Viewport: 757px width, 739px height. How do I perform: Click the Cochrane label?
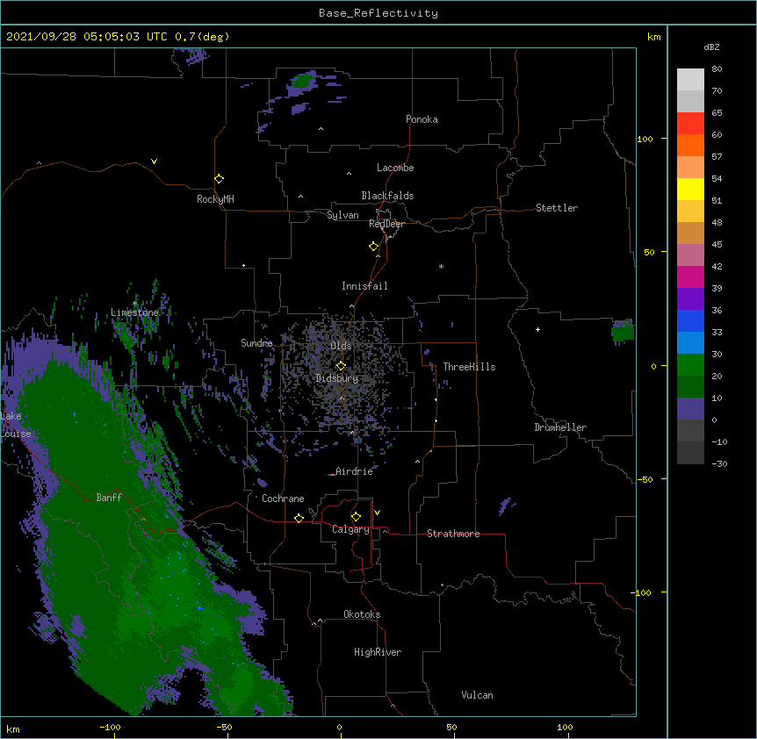coord(283,499)
